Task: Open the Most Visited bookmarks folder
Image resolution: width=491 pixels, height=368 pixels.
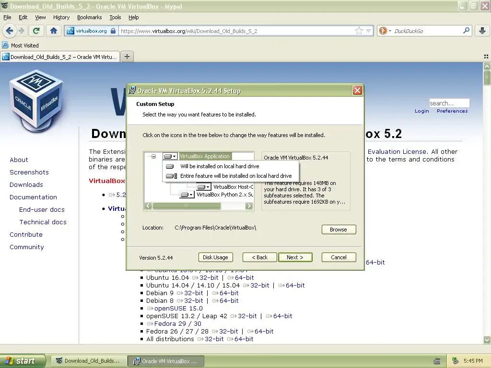Action: pos(20,46)
